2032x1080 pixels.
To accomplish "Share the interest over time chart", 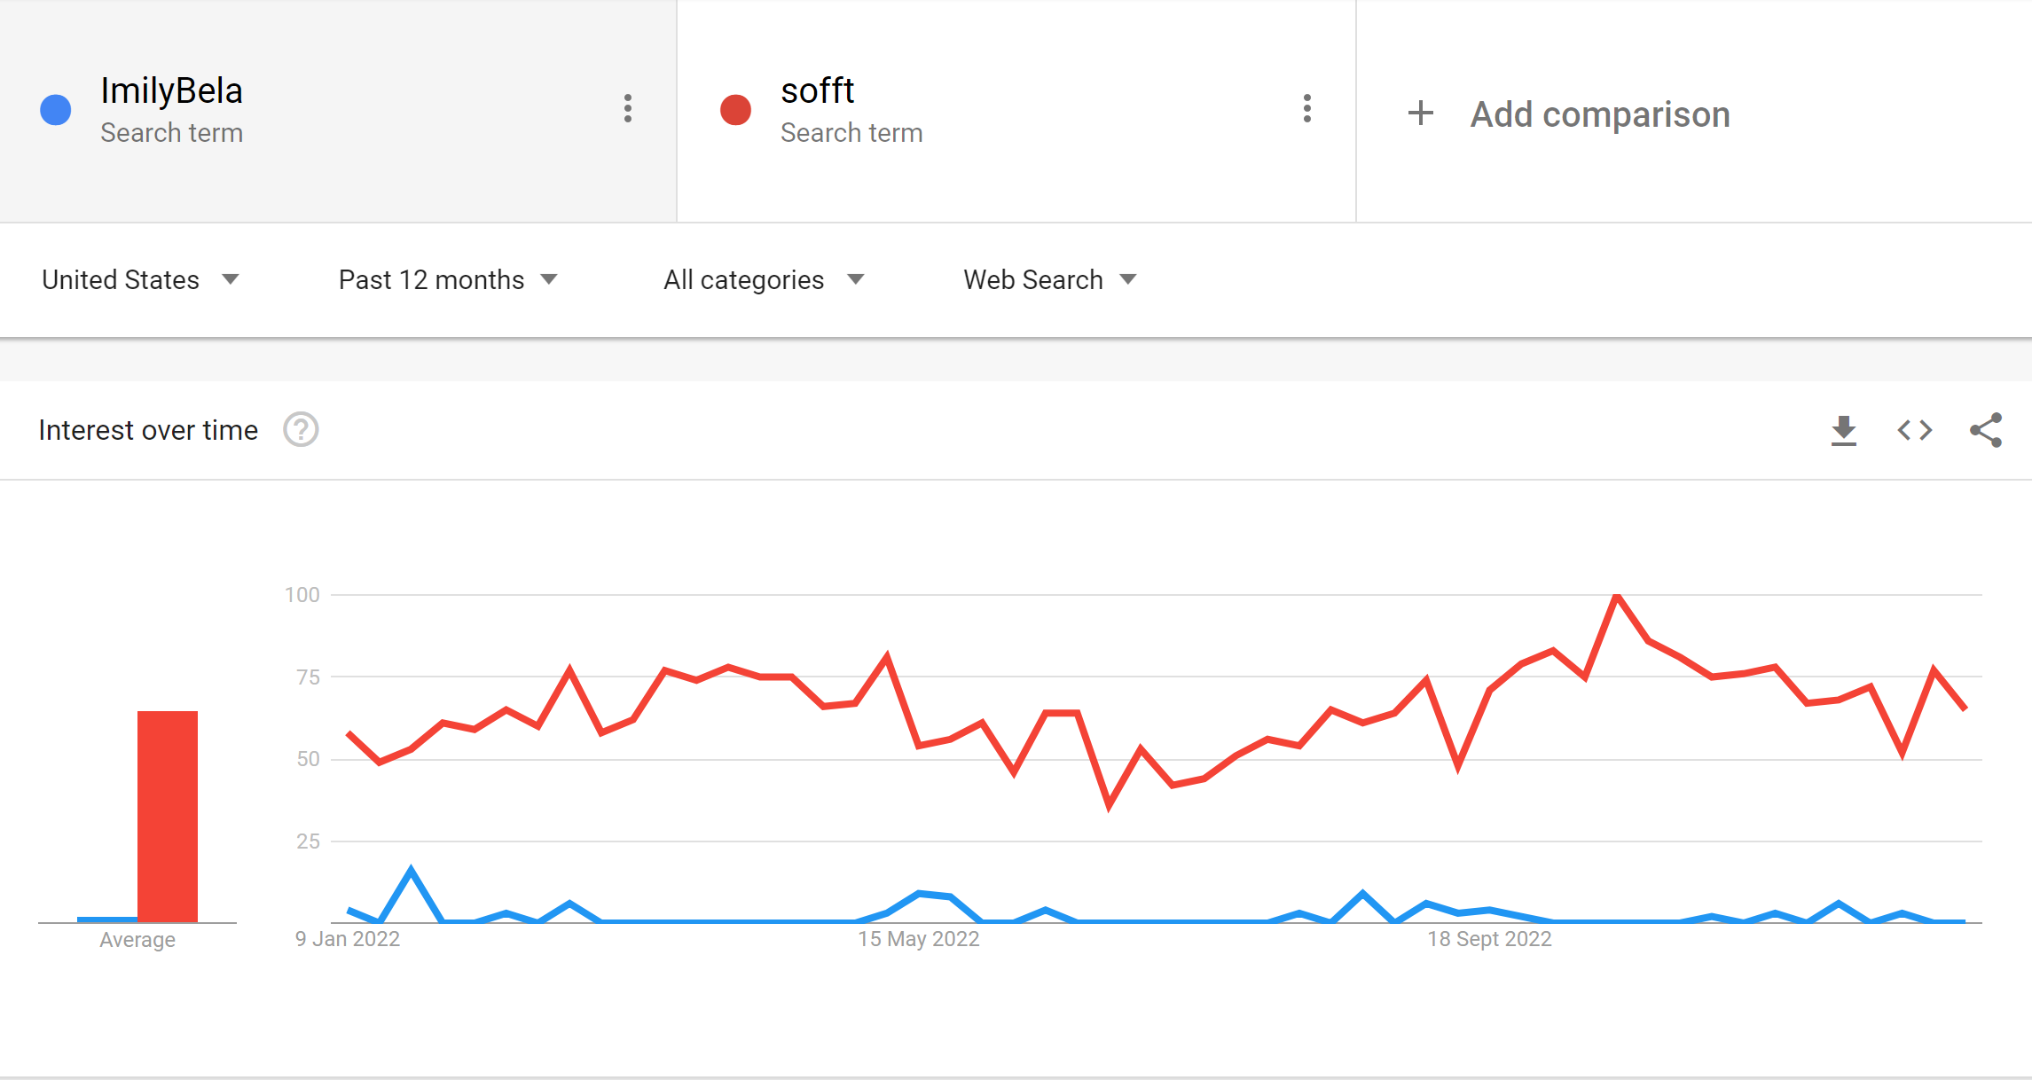I will 1986,431.
